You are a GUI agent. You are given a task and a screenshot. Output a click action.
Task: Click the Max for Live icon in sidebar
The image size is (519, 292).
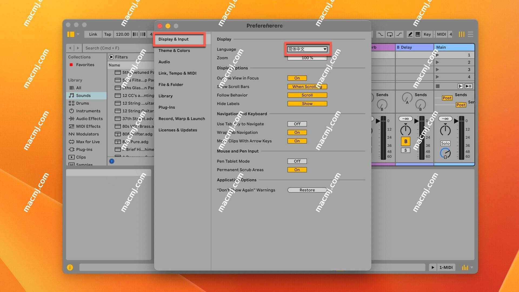[71, 142]
